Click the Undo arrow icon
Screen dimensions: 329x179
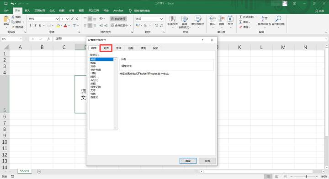tap(12, 4)
